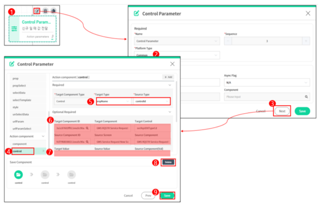319x207 pixels.
Task: Collapse the Required section chevron
Action: point(170,85)
